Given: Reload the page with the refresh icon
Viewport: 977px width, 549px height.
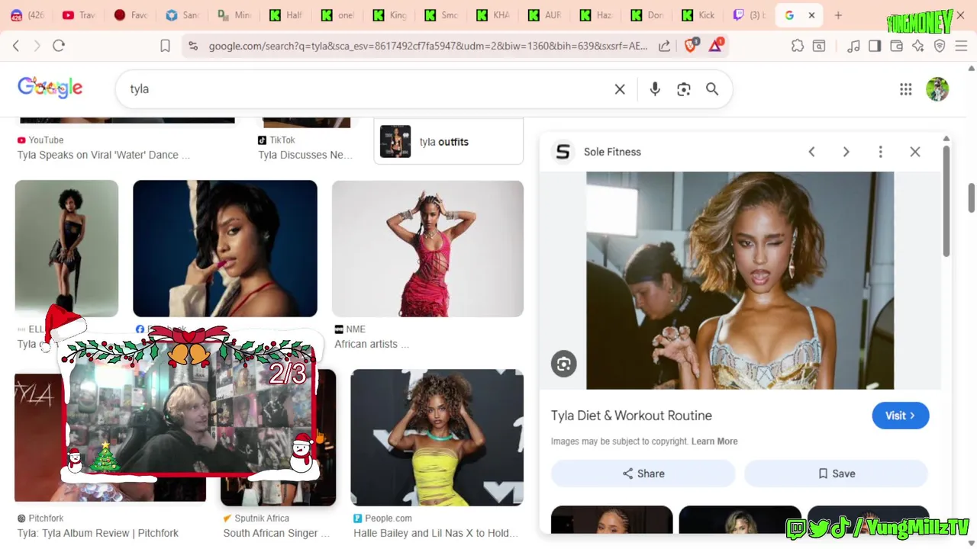Looking at the screenshot, I should coord(59,46).
